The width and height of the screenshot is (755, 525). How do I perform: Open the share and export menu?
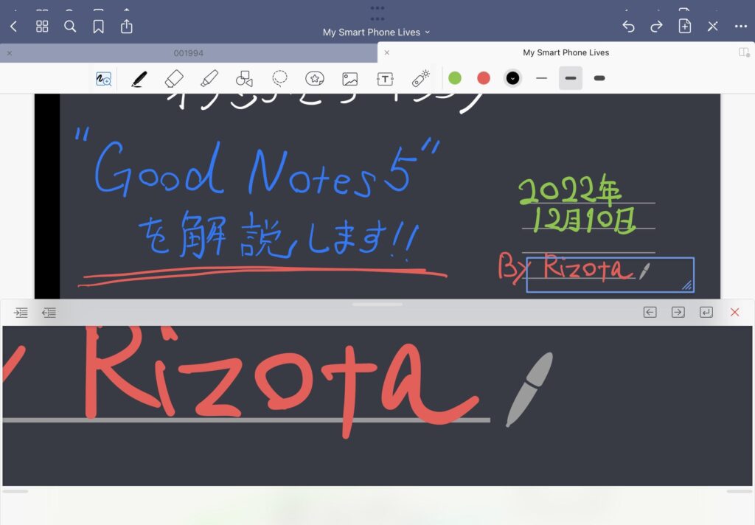pos(127,26)
